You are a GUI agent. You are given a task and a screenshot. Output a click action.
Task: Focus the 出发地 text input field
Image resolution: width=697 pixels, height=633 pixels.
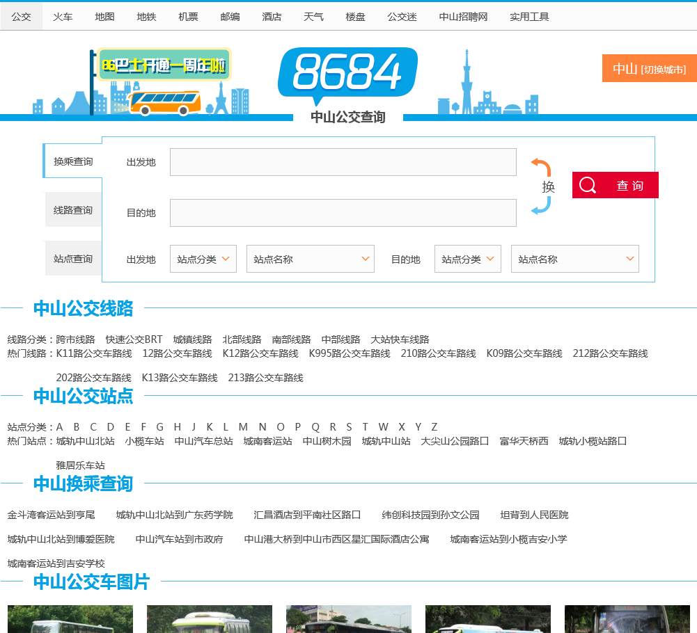click(343, 162)
